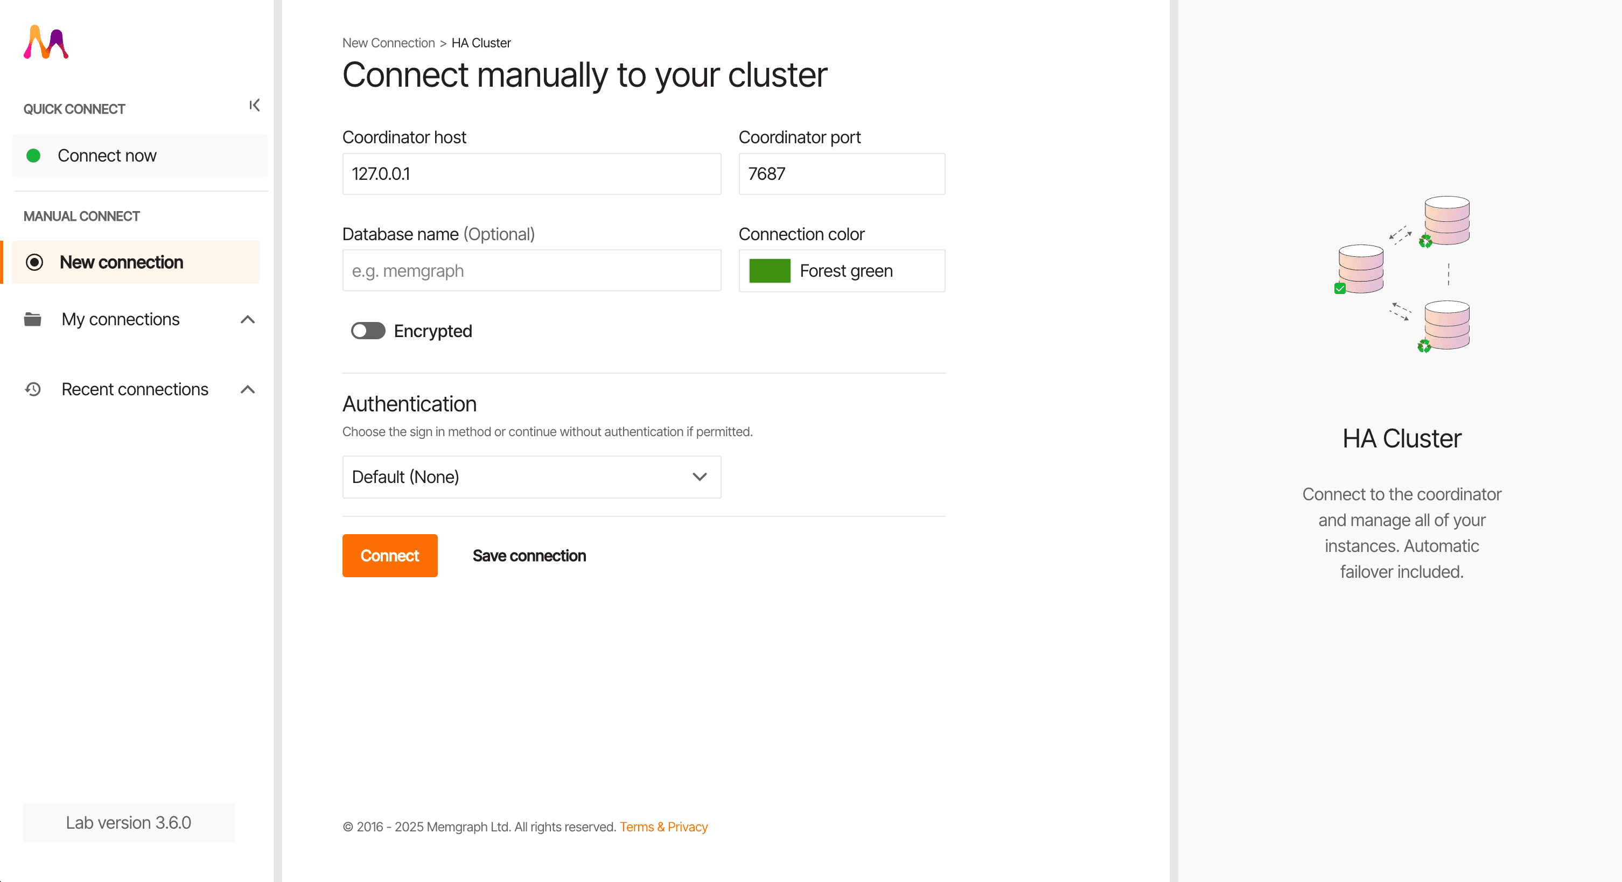Click the HA Cluster database illustration

(1403, 274)
